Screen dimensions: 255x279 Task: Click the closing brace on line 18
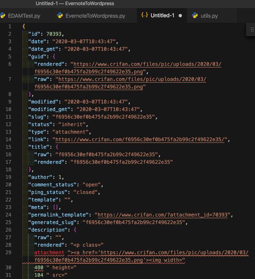click(x=30, y=170)
